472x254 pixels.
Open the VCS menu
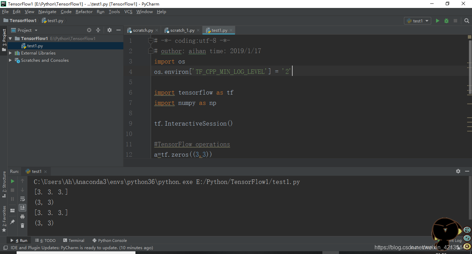coord(128,11)
